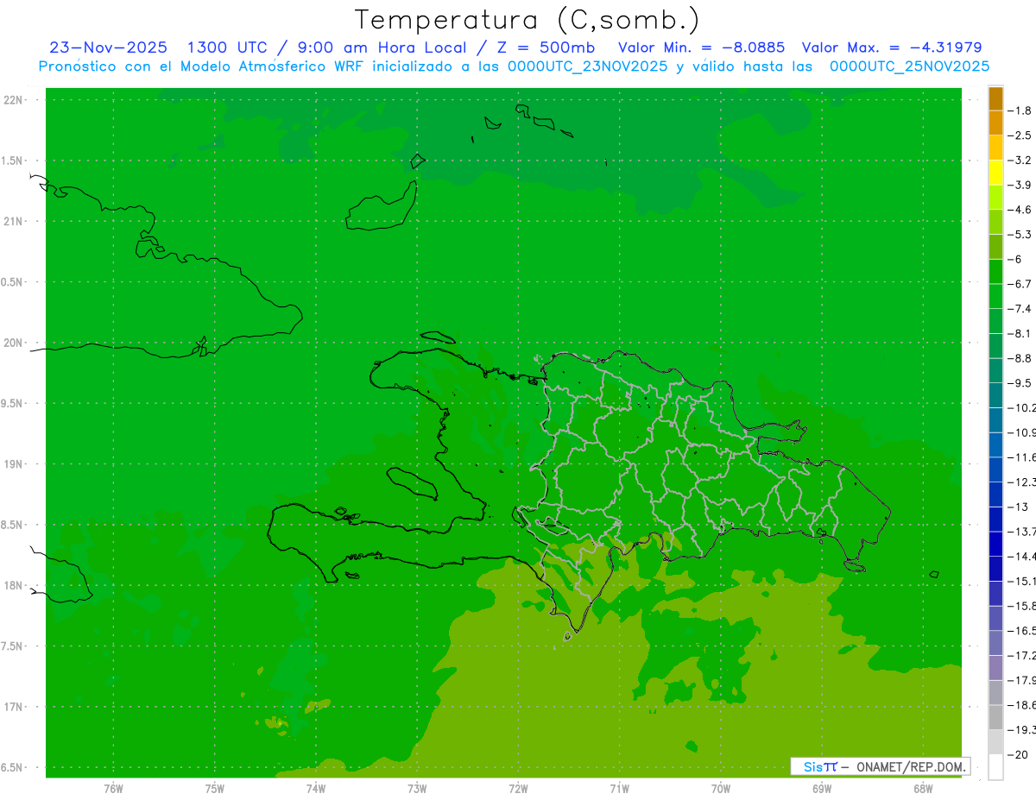Click the 'Valor Max. = -4.31979' text

pyautogui.click(x=892, y=47)
